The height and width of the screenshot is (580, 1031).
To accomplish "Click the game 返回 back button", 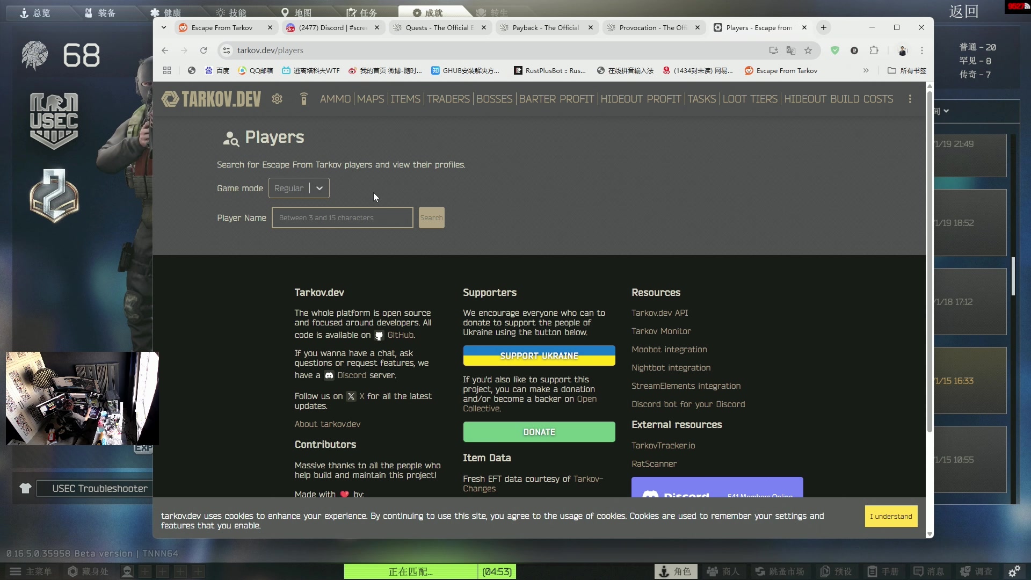I will [963, 11].
